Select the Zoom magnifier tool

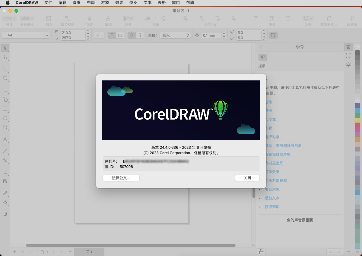(x=5, y=78)
